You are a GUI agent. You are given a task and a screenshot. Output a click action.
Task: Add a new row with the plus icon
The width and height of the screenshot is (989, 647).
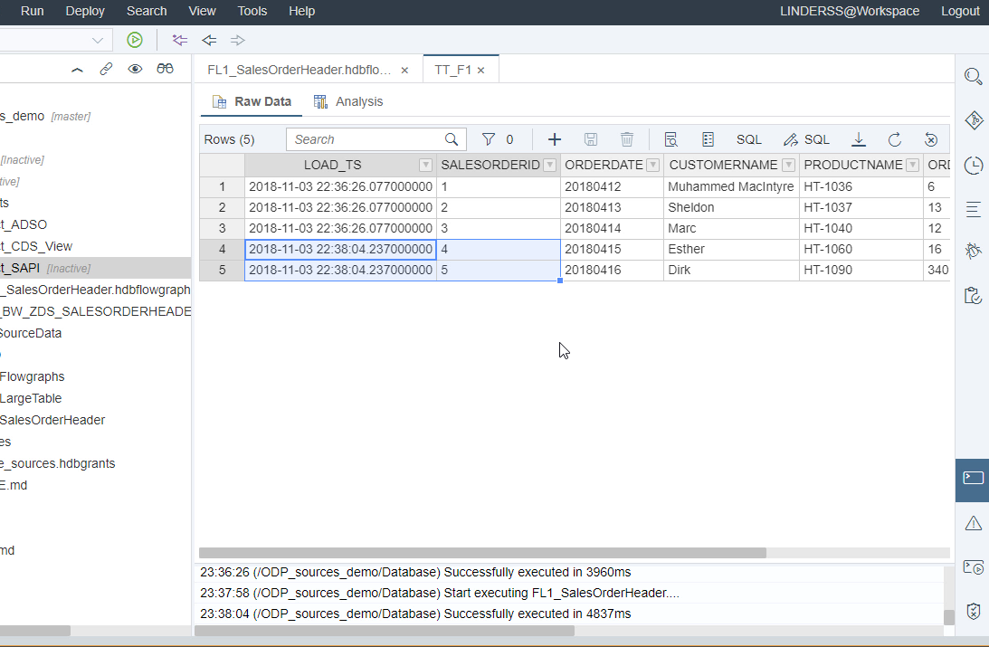[555, 138]
